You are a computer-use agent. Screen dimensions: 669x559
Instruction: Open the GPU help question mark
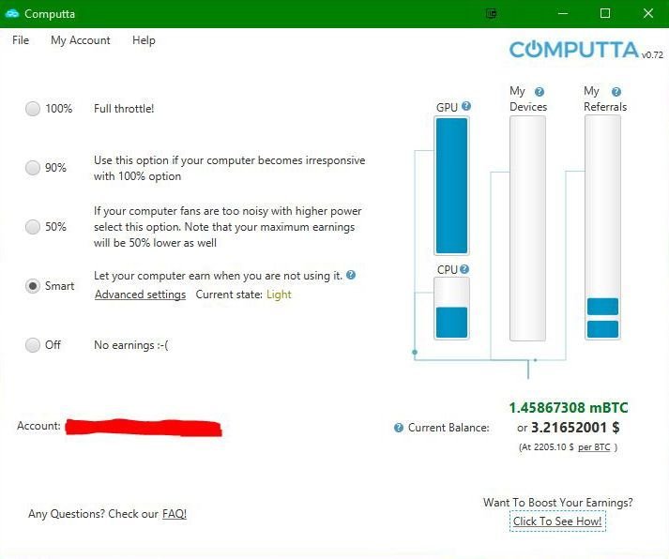click(466, 106)
